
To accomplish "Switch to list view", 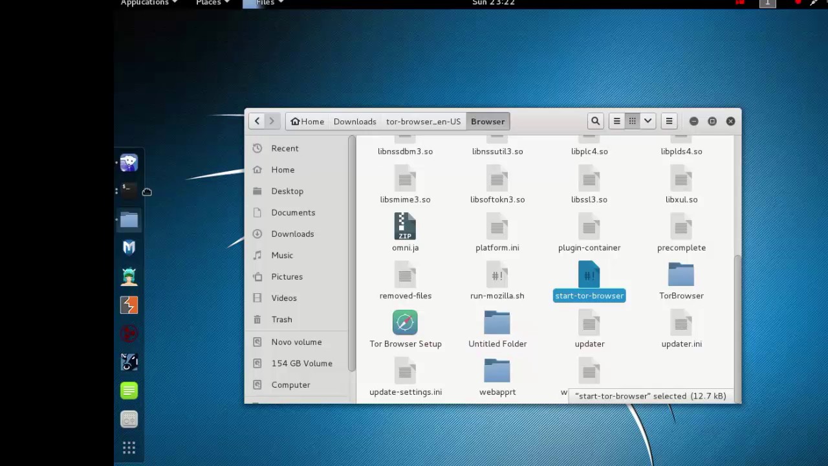I will click(x=617, y=121).
